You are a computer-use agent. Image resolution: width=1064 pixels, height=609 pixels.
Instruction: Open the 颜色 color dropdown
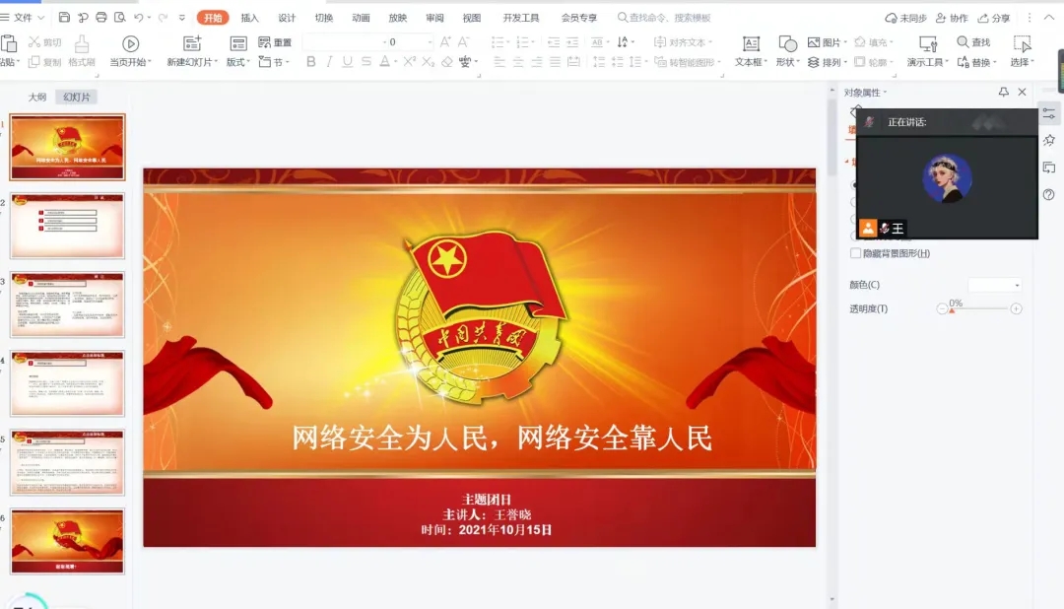pyautogui.click(x=995, y=285)
